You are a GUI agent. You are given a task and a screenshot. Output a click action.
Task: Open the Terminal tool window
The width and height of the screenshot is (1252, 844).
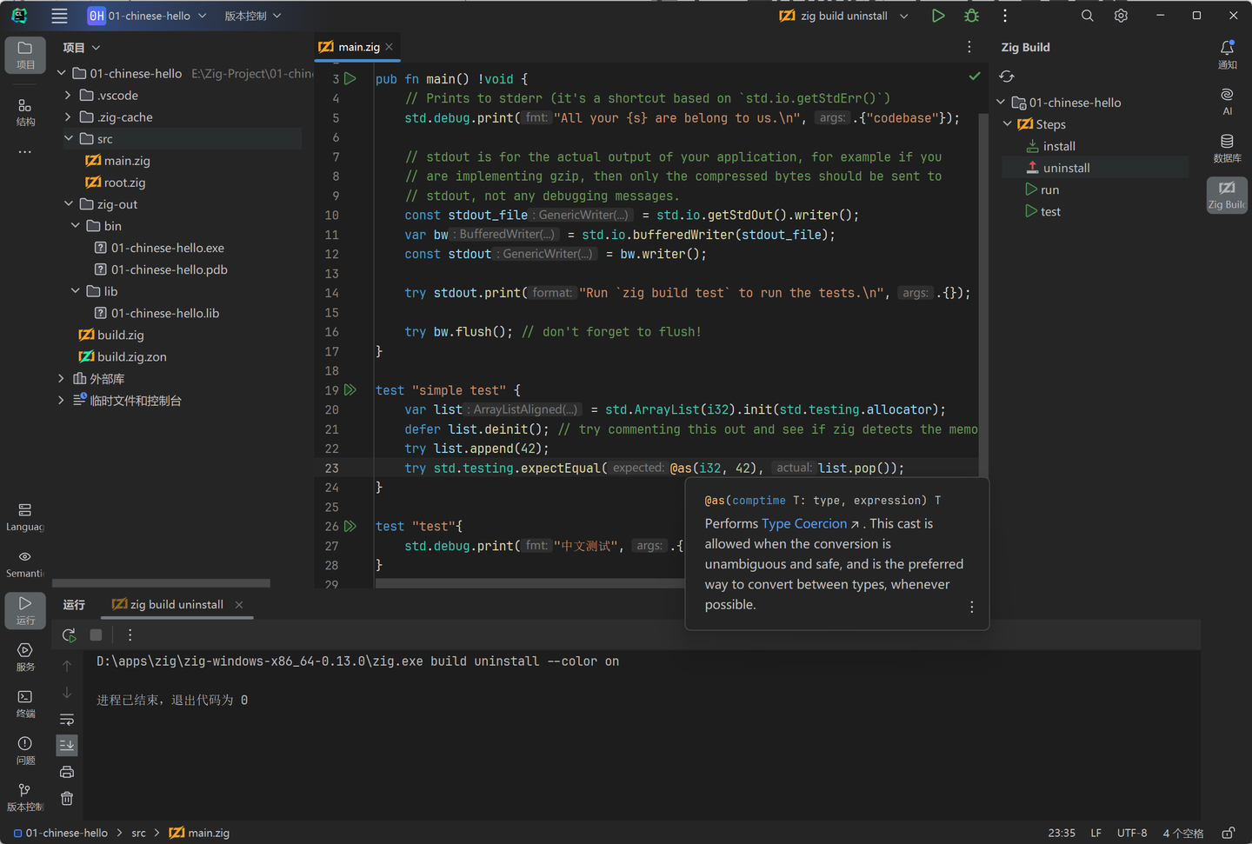(25, 703)
